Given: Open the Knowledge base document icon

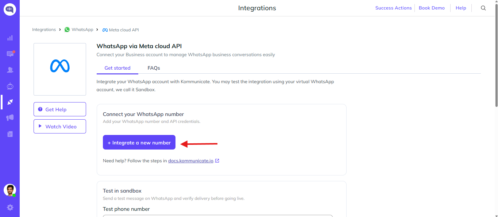Looking at the screenshot, I should click(x=10, y=134).
